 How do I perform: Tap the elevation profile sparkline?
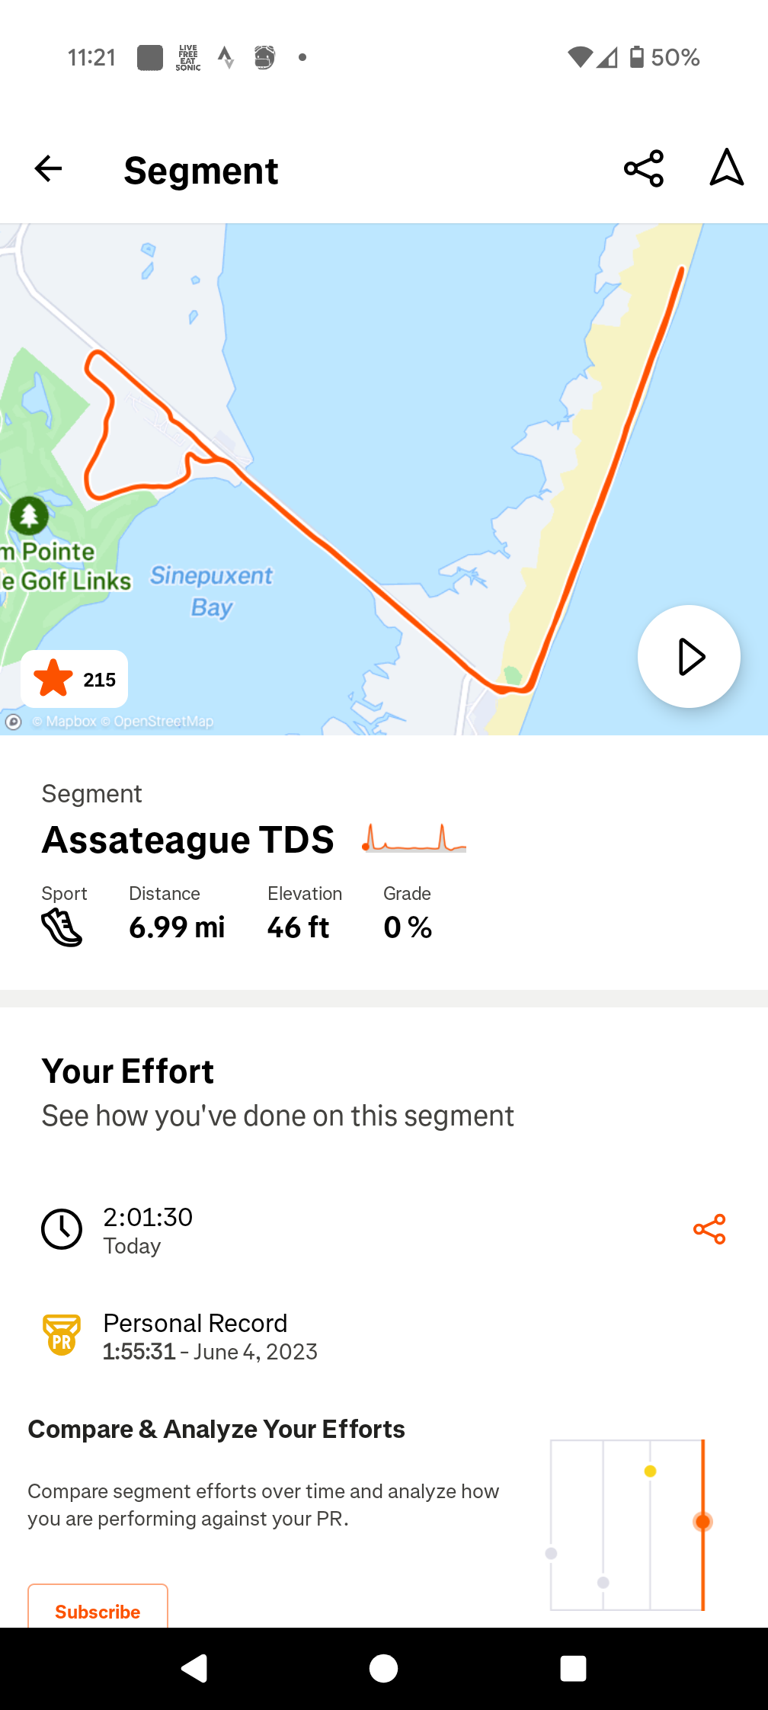tap(414, 838)
